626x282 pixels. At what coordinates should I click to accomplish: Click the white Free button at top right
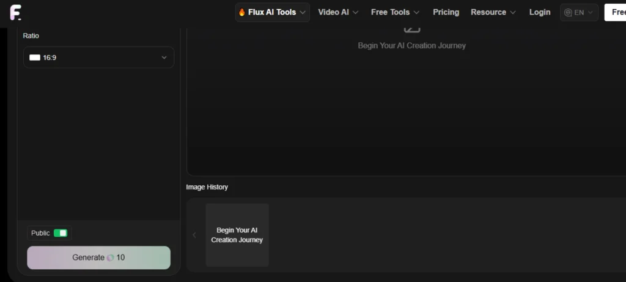615,12
